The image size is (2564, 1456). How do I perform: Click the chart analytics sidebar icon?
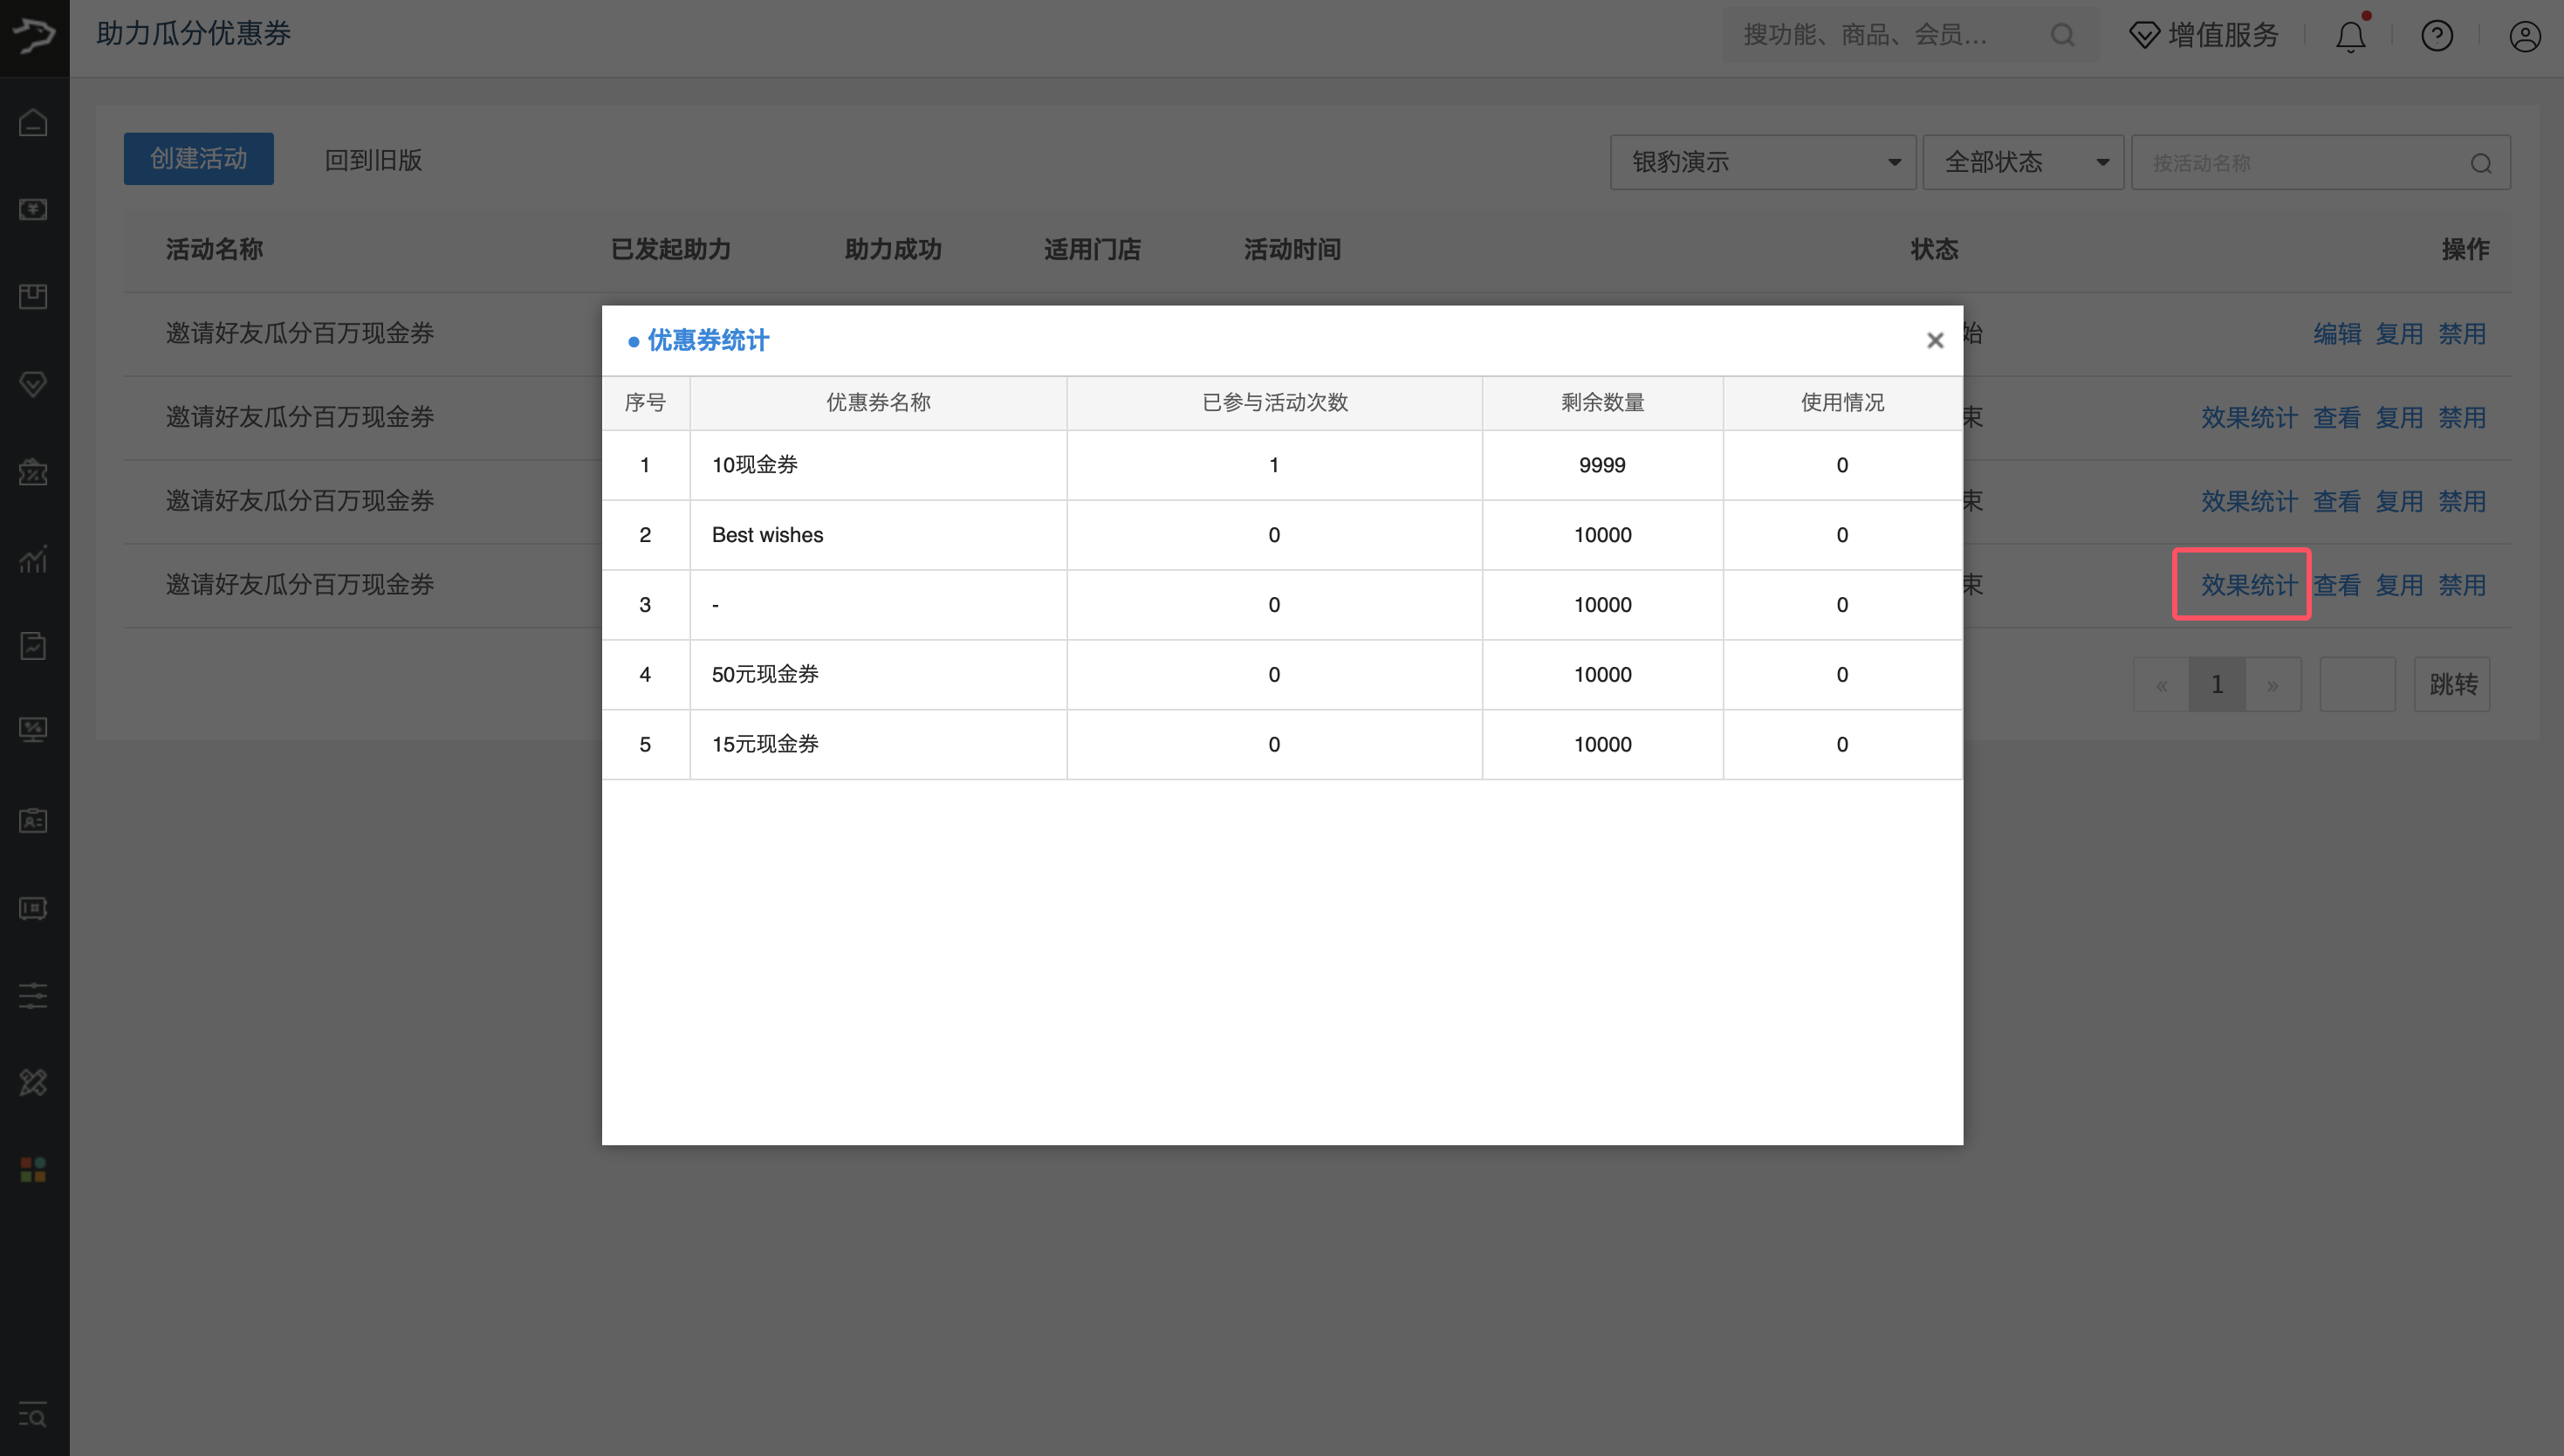click(33, 559)
